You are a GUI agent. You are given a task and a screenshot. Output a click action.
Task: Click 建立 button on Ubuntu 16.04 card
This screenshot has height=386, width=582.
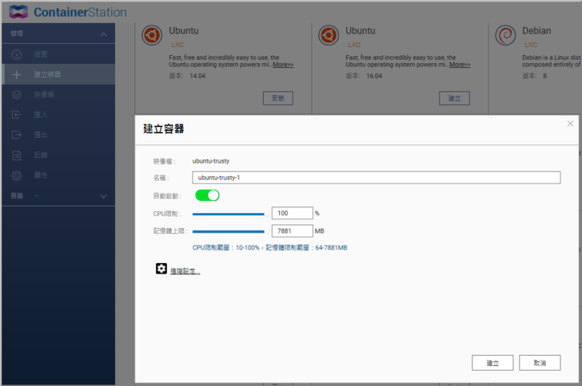click(454, 98)
